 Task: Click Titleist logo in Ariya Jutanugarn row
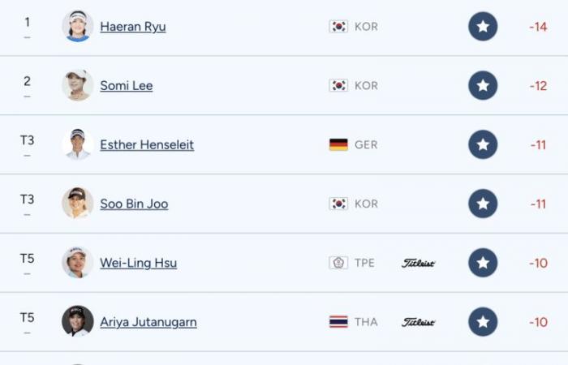click(418, 322)
